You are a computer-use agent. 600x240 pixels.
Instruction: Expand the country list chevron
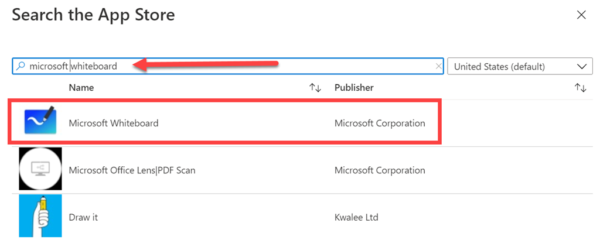581,66
